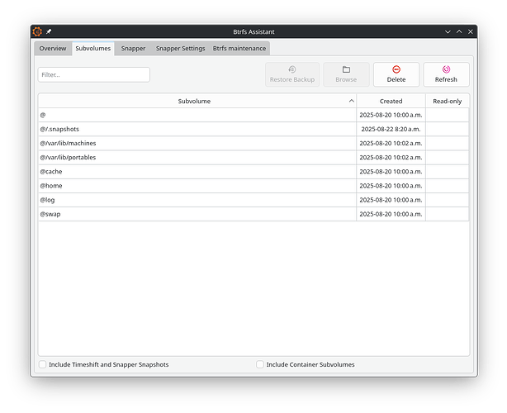507x413 pixels.
Task: Click the subvolume Filter text field
Action: click(93, 74)
